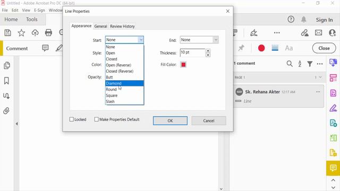Increase the Thickness stepper up arrow
Screen dimensions: 340x191
[x=208, y=51]
